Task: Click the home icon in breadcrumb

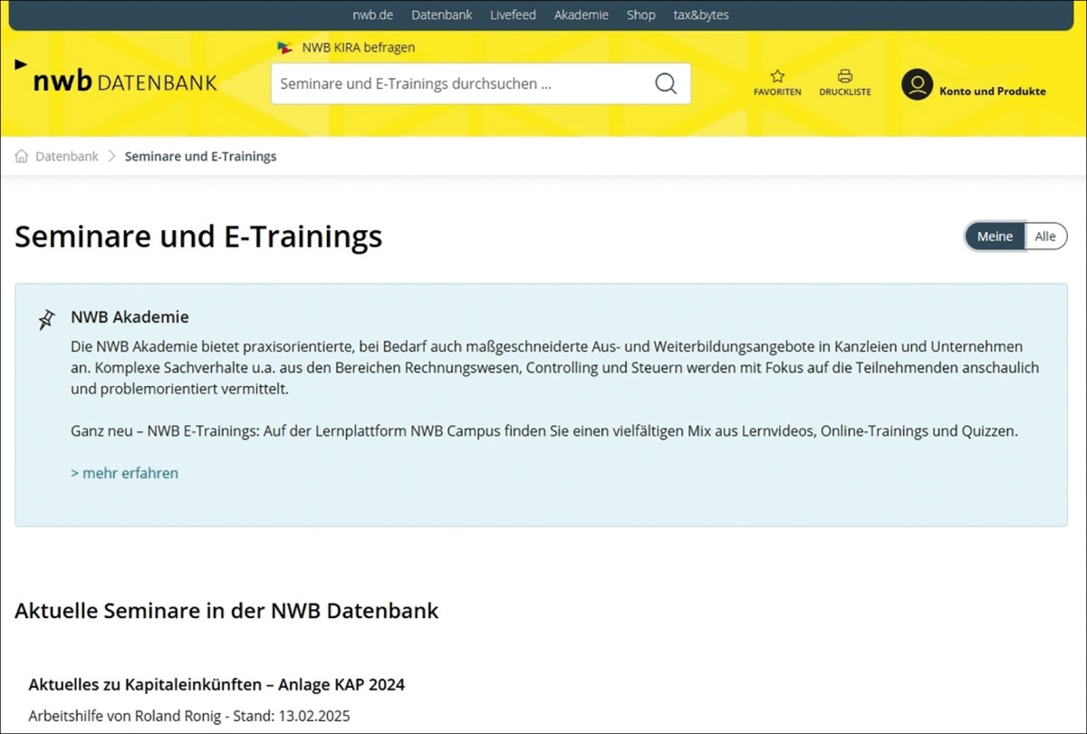Action: click(x=22, y=156)
